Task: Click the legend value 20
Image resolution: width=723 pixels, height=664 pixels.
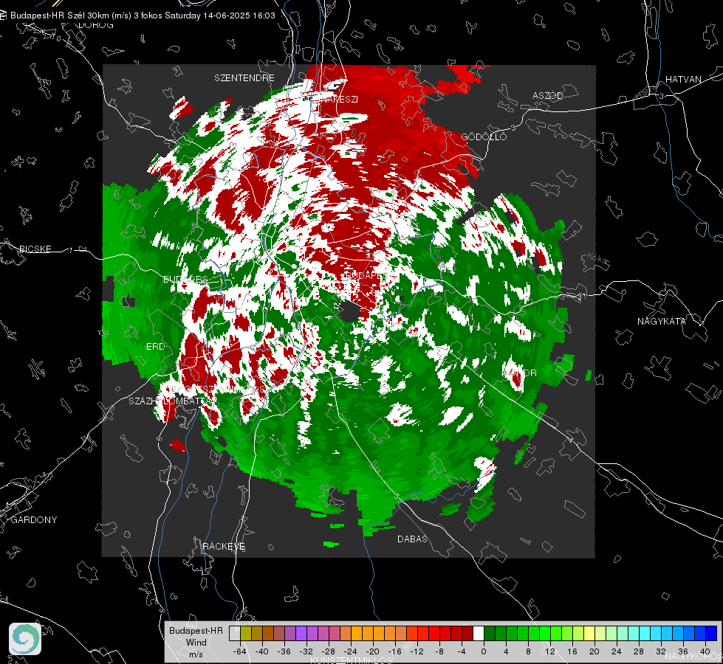Action: click(x=594, y=651)
